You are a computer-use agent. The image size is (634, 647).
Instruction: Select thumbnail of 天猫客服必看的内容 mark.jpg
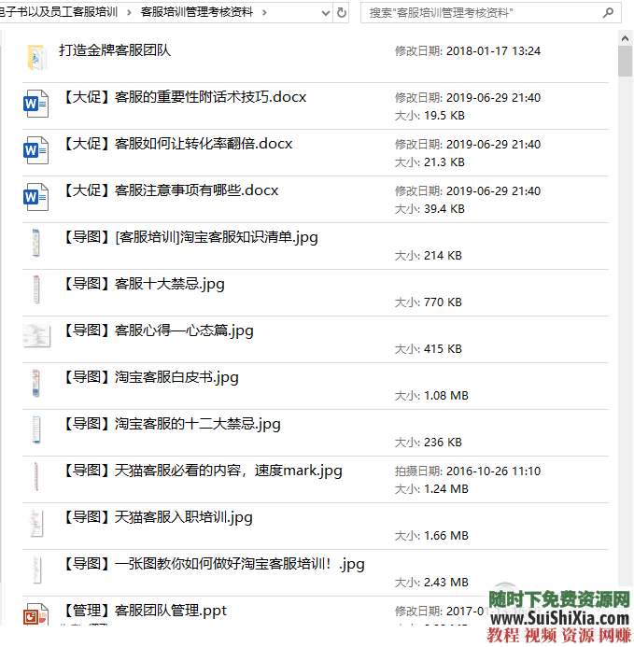[36, 476]
